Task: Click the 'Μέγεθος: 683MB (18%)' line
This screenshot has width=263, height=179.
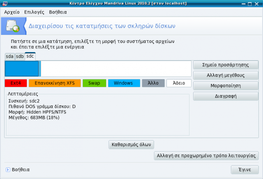Action: (34, 118)
